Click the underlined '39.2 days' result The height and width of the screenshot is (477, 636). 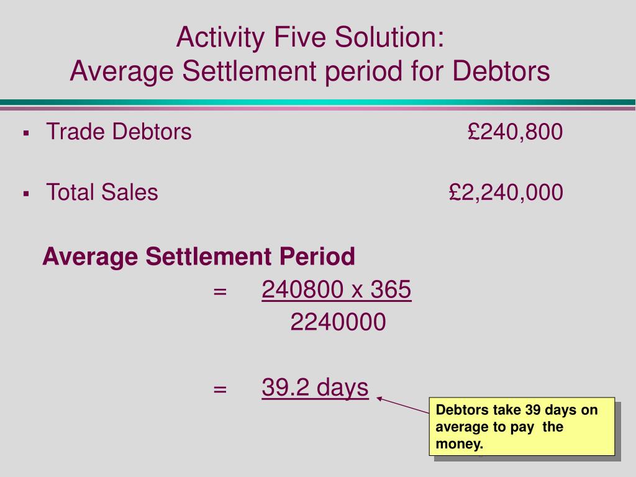[x=315, y=388]
